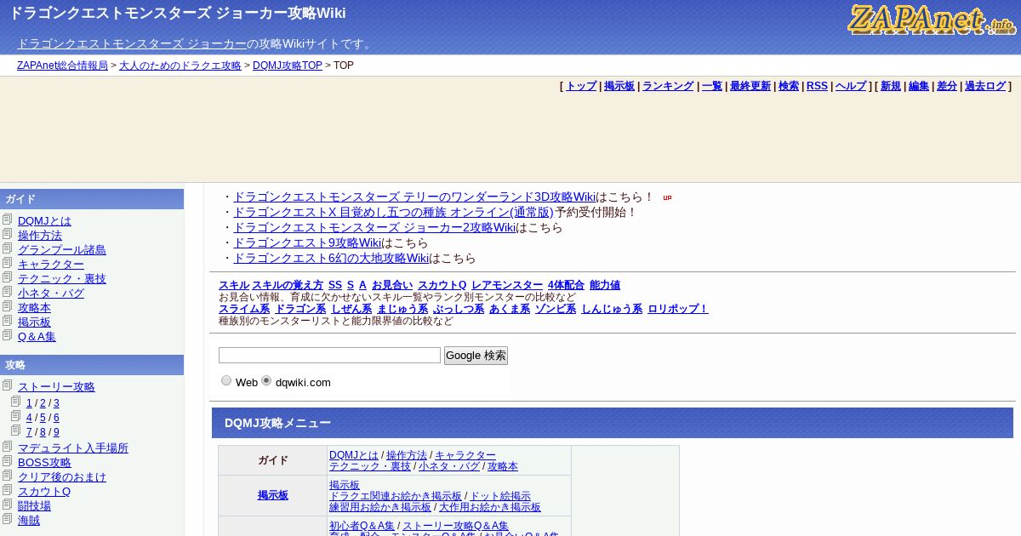This screenshot has width=1021, height=536.
Task: Open ドット絵掲示 link in menu table
Action: point(500,496)
